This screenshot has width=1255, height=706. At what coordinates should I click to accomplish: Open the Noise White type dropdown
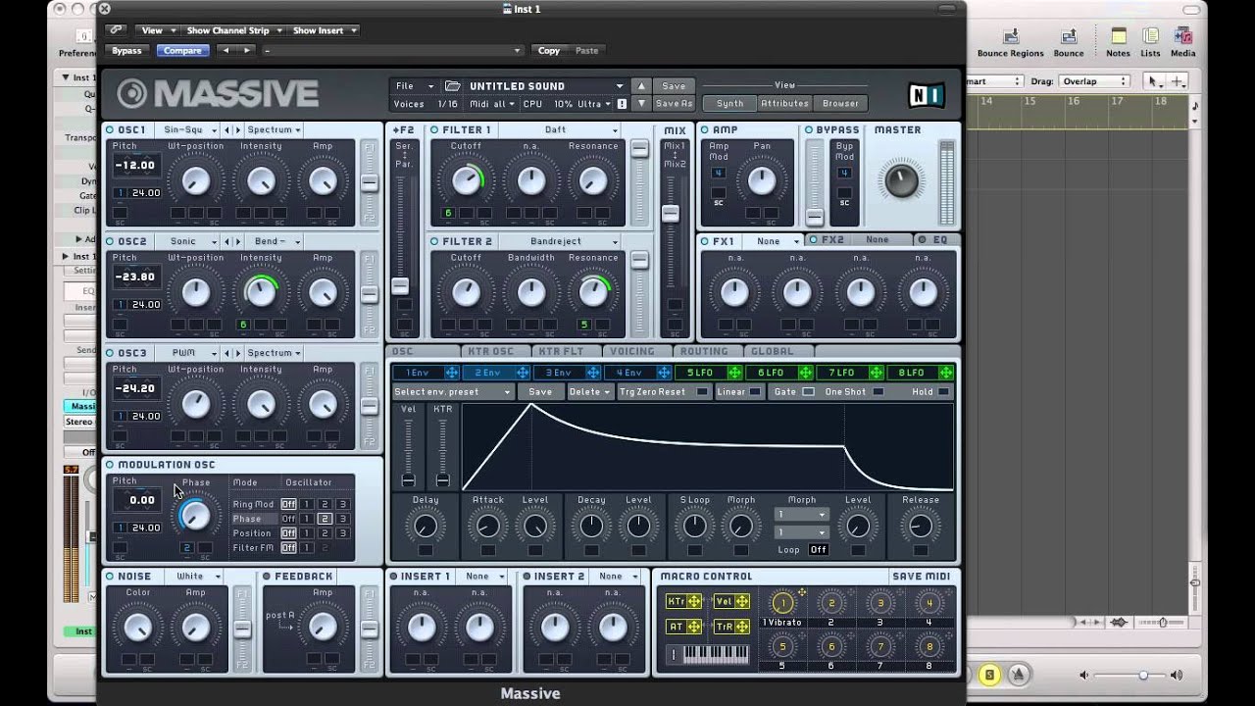[196, 577]
